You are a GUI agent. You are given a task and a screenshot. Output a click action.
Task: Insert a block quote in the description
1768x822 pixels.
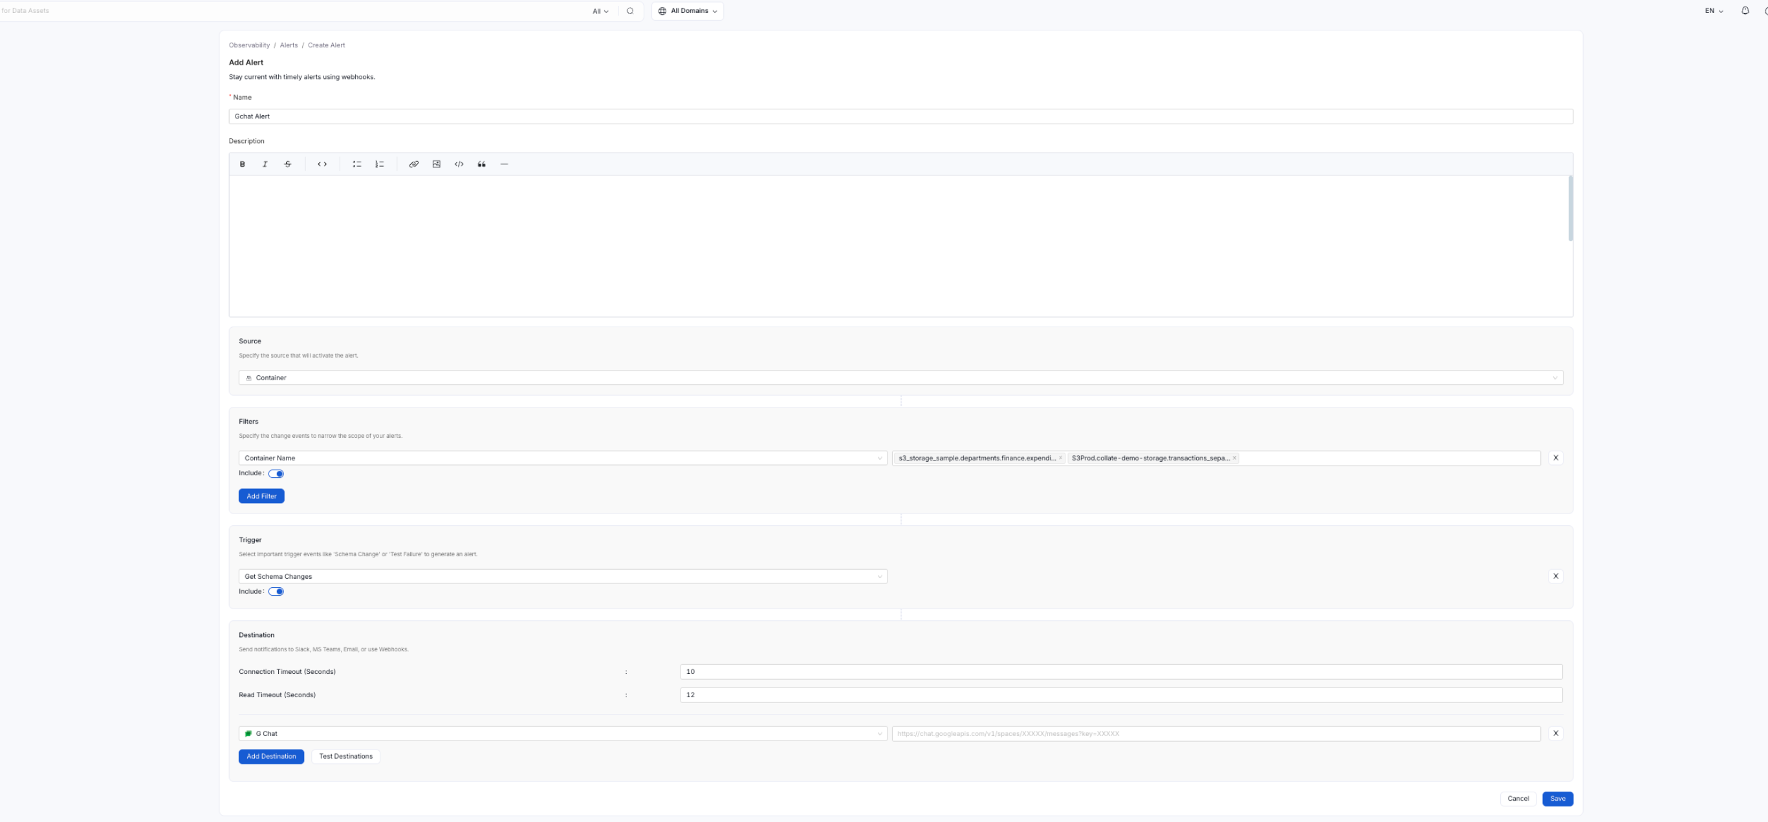[481, 164]
